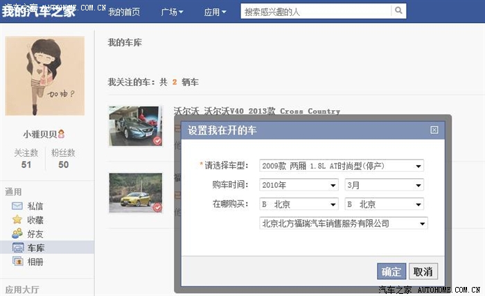Click the search magnifier icon
Screen dimensions: 485x296
(x=398, y=11)
